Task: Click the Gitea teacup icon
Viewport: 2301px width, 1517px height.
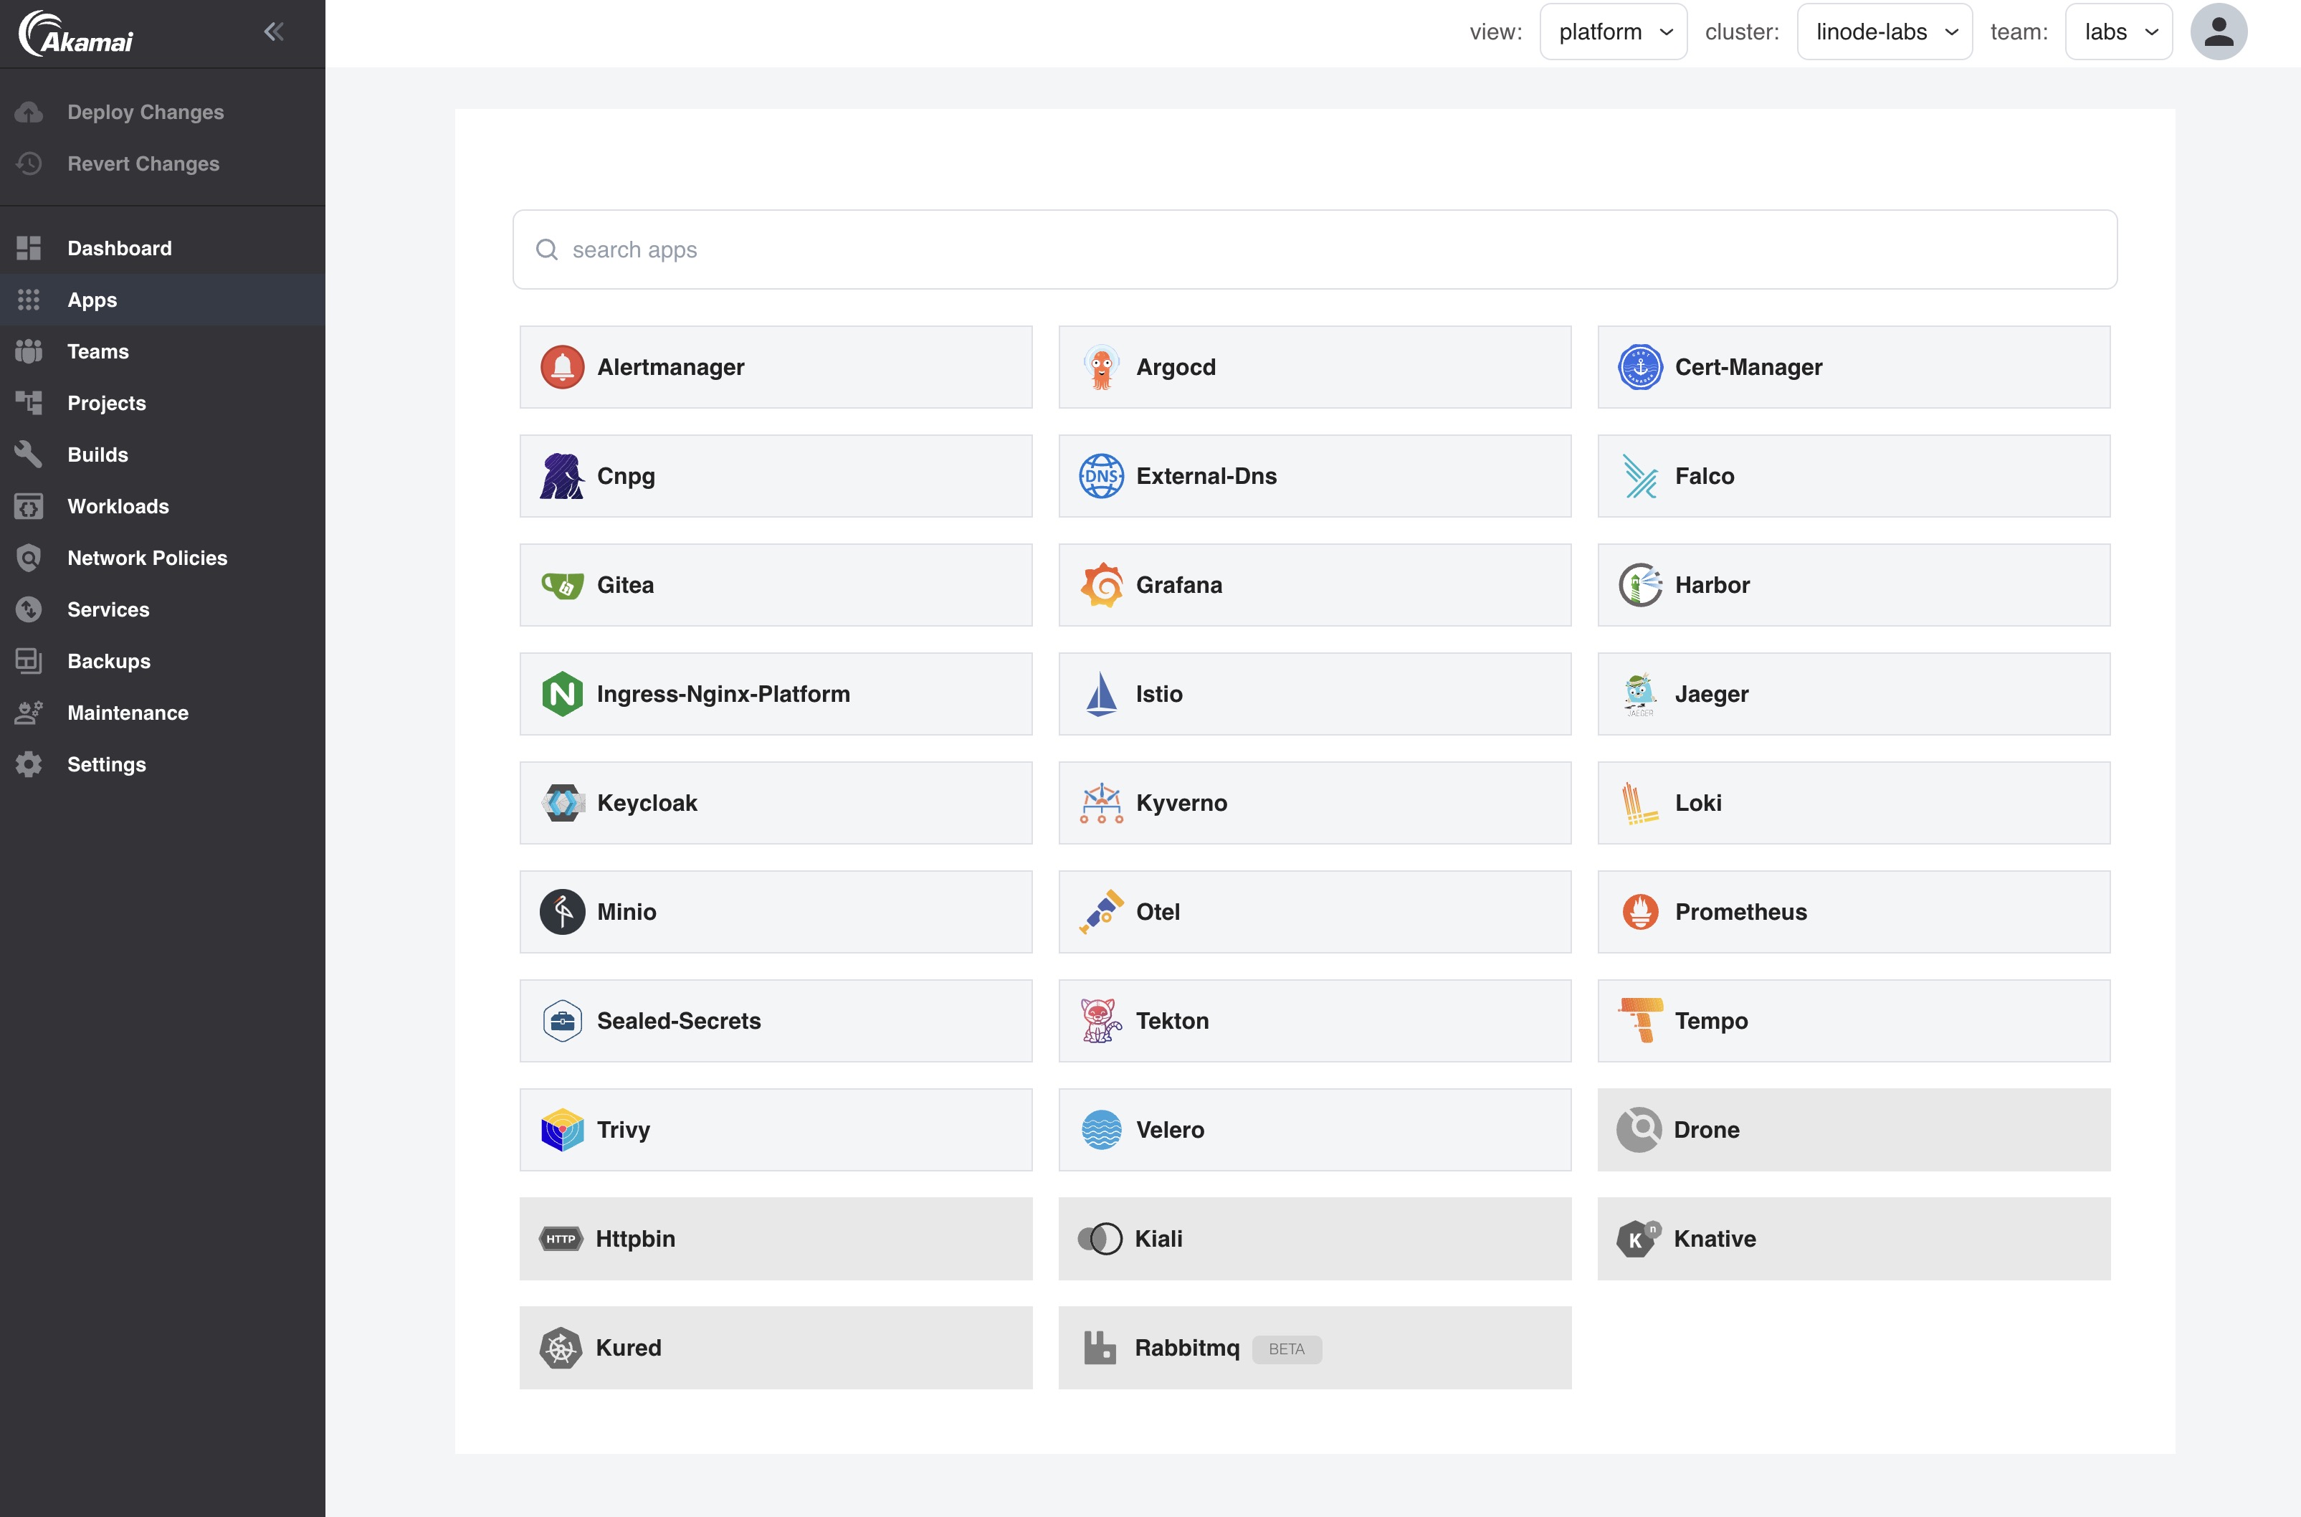Action: coord(562,585)
